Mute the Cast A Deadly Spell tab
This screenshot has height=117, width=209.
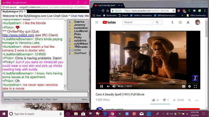(x=119, y=5)
